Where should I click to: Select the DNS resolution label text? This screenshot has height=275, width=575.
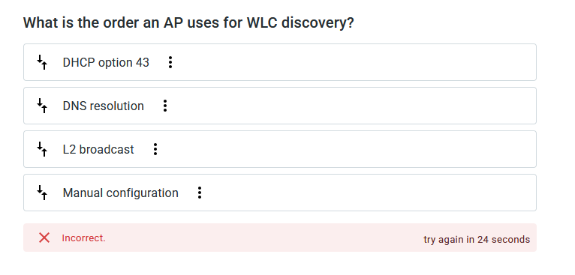[104, 106]
